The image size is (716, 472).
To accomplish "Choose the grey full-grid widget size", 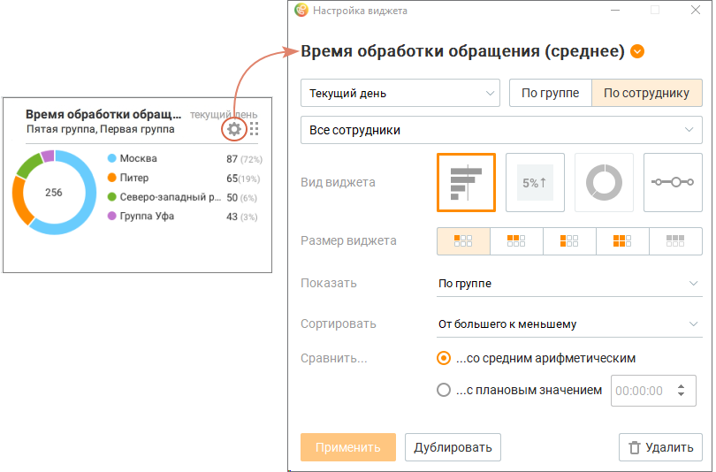I will 675,241.
